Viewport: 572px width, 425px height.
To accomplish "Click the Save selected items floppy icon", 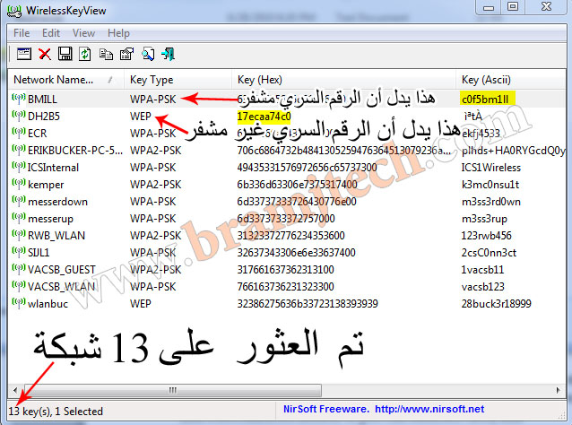I will [x=65, y=55].
